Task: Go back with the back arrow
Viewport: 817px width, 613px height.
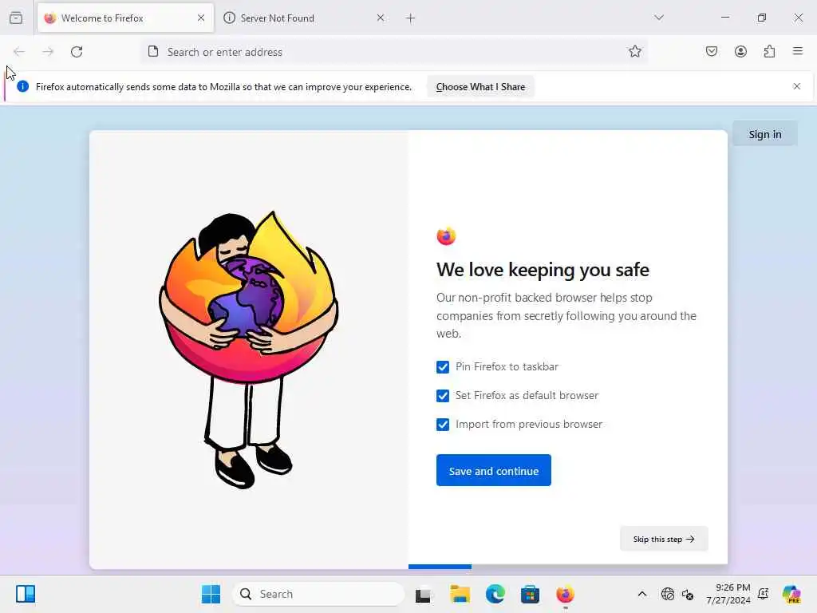Action: pos(19,52)
